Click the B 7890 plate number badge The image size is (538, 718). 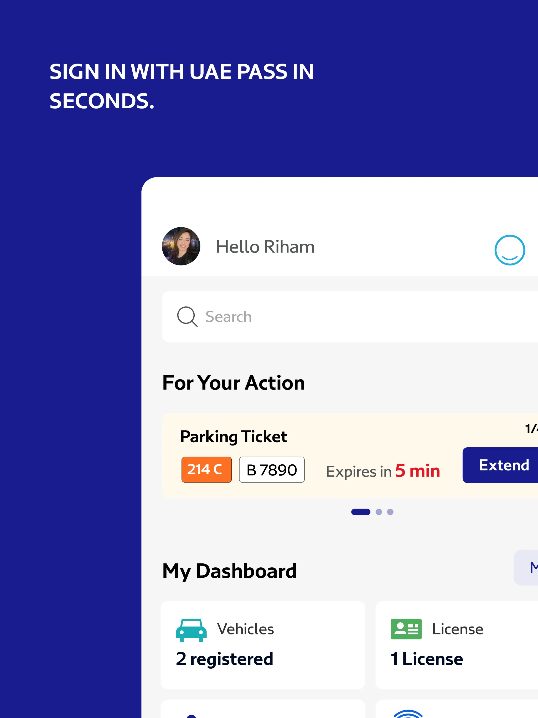[x=272, y=470]
